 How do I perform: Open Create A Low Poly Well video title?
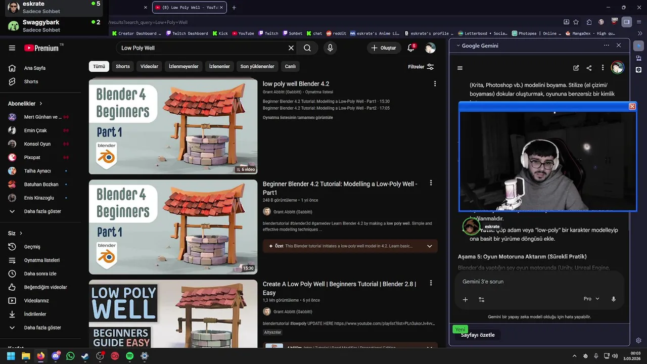click(339, 288)
